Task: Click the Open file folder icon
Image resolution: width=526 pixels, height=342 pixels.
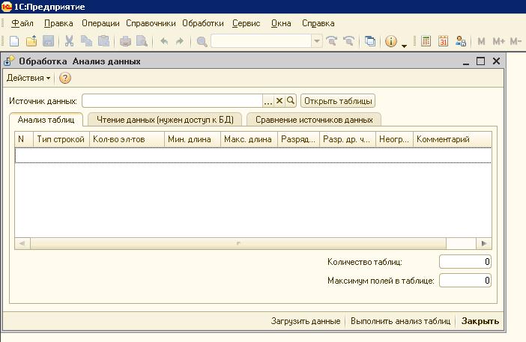Action: tap(31, 42)
